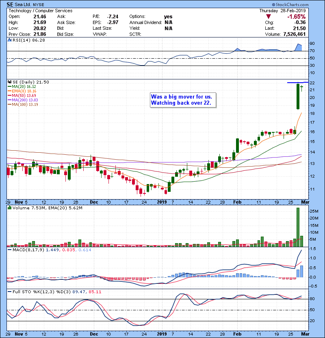This screenshot has height=338, width=325.
Task: Click the Mar label on the bottom date axis
Action: click(305, 334)
